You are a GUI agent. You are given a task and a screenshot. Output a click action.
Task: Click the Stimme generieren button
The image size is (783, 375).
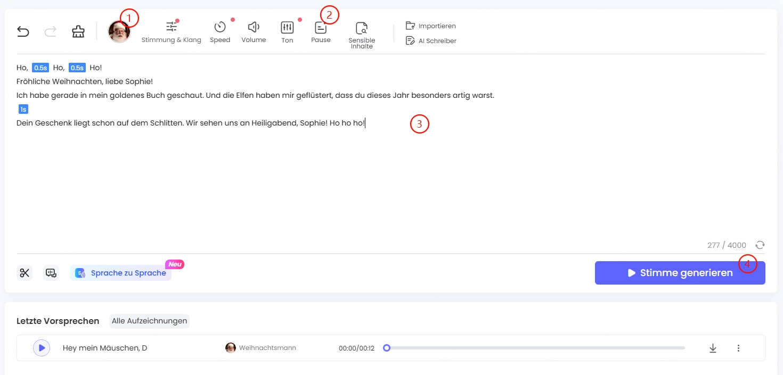680,273
